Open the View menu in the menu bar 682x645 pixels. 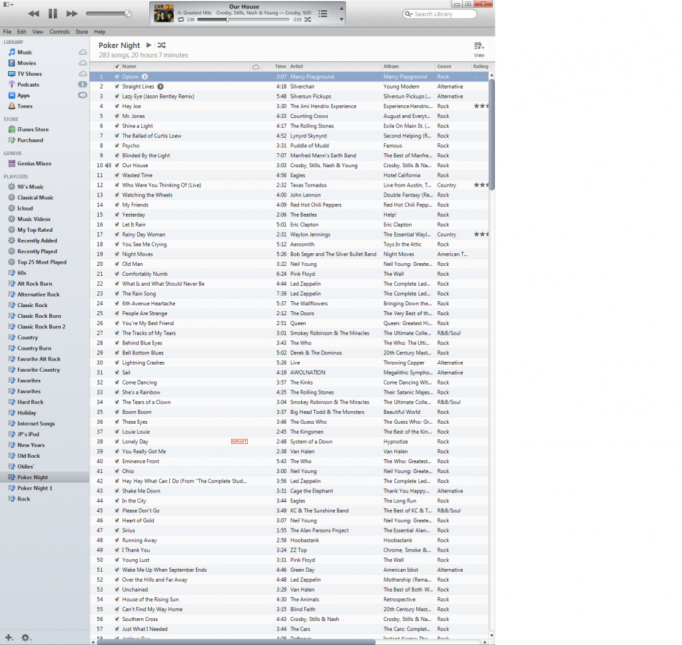38,32
